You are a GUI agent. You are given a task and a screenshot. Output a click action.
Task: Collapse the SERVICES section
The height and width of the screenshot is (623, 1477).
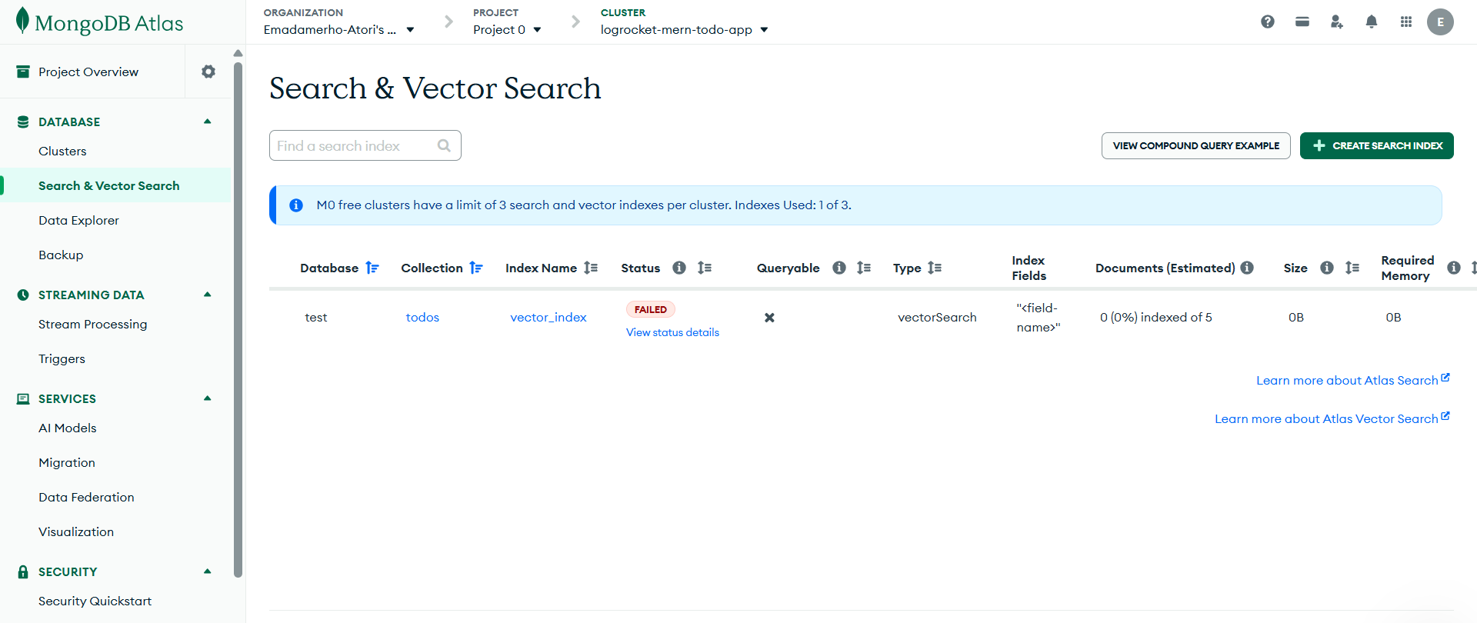[208, 398]
